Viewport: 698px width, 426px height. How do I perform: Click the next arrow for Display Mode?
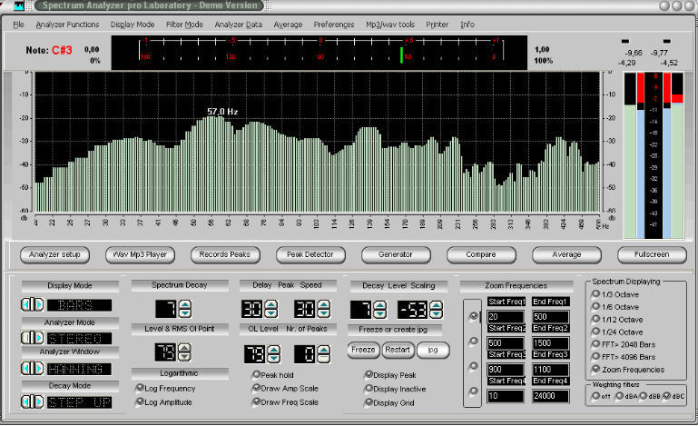38,305
